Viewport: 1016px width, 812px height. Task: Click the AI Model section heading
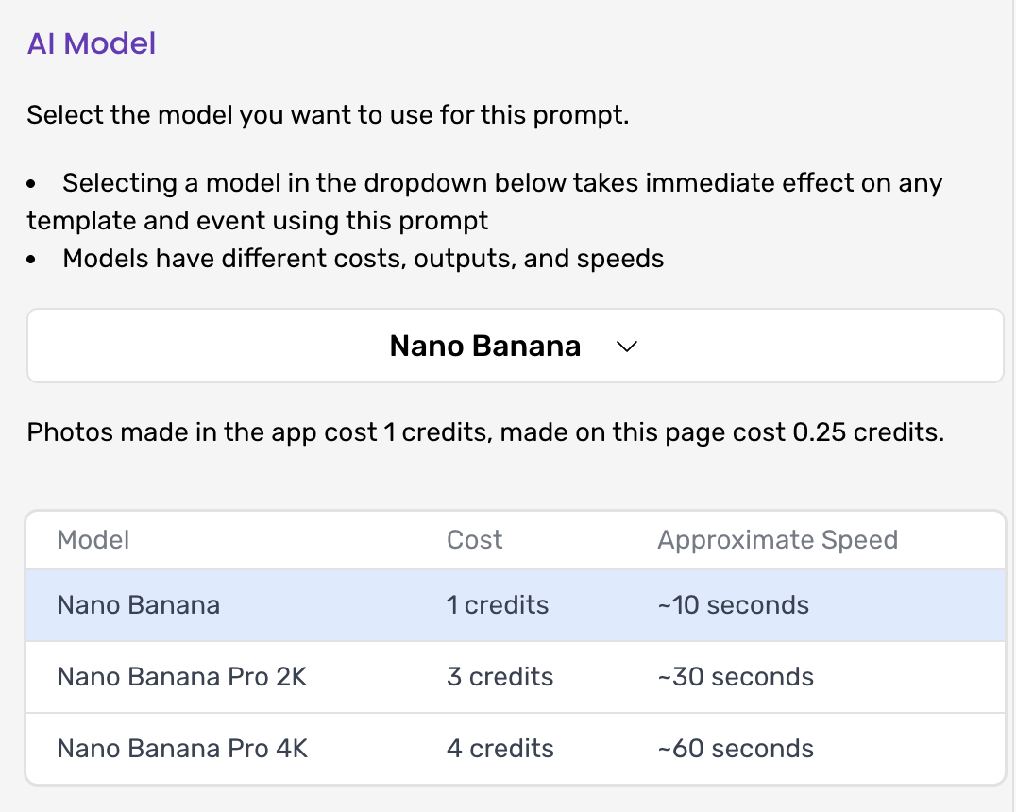point(92,43)
